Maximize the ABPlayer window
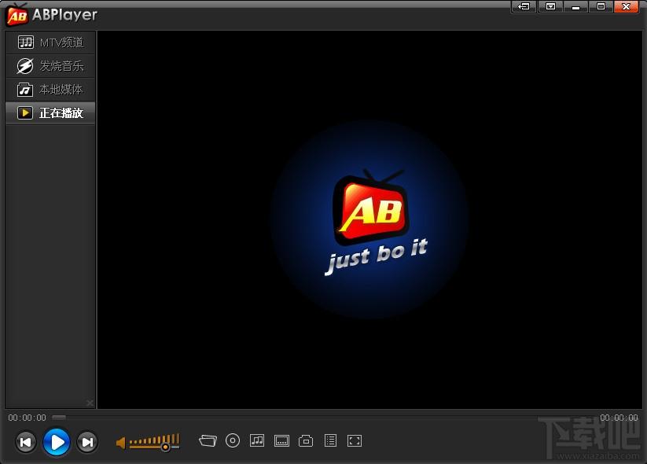 tap(601, 6)
